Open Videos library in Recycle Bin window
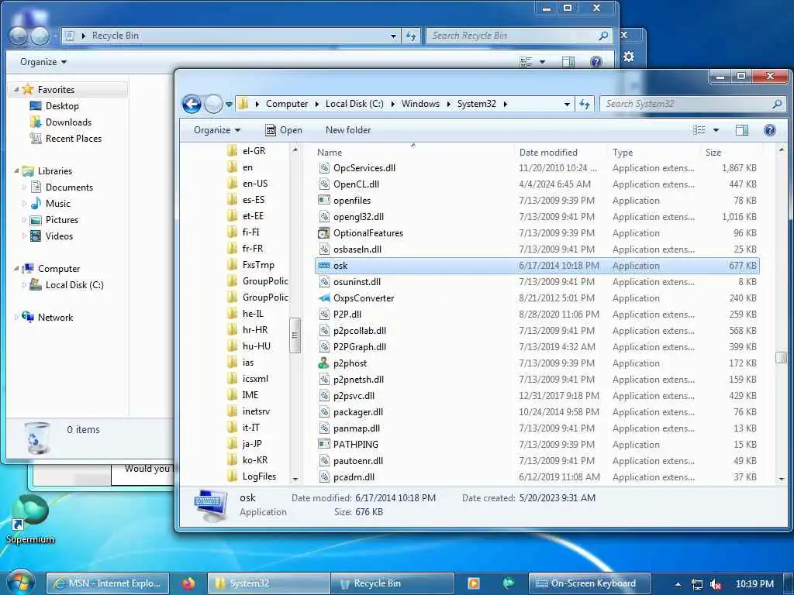Screen dimensions: 794x595 tap(59, 236)
